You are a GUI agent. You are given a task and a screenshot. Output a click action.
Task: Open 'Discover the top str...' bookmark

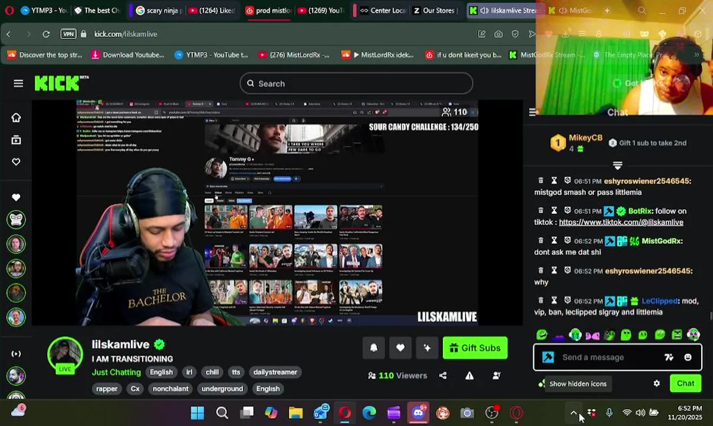click(x=45, y=55)
